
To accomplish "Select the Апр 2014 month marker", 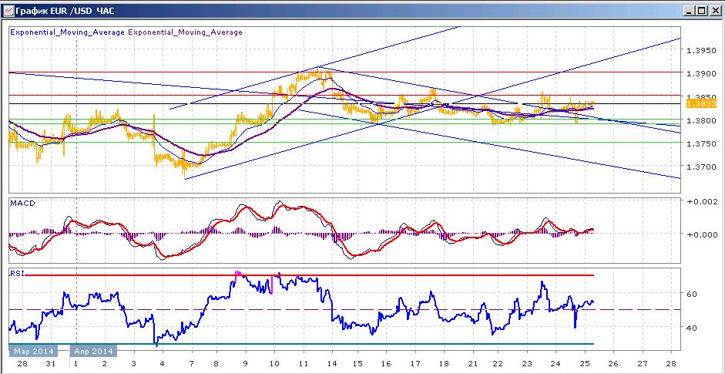I will pyautogui.click(x=94, y=350).
